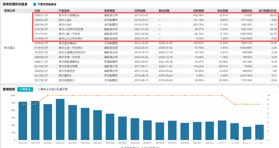Screen dimensions: 279x148
Task: Switch to 公募基金及兼任私募资管 tab
Action: 53,89
